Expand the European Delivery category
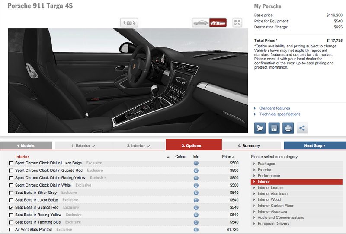The height and width of the screenshot is (234, 346). pos(297,224)
